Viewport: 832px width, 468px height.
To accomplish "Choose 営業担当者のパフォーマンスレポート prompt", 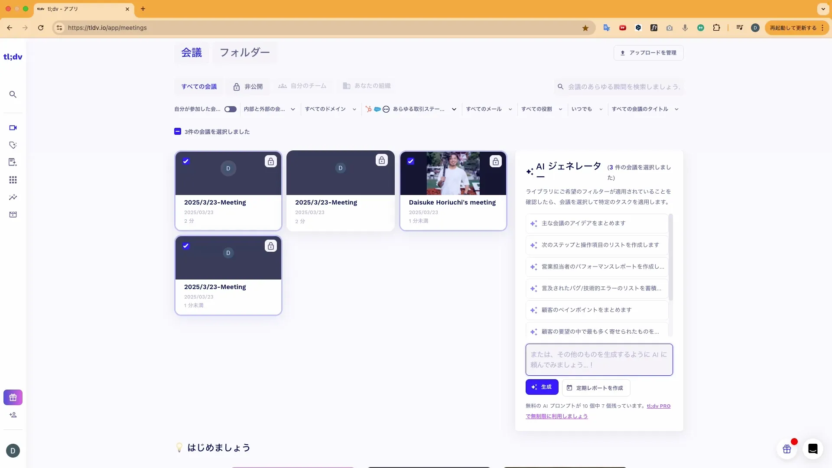I will [597, 267].
